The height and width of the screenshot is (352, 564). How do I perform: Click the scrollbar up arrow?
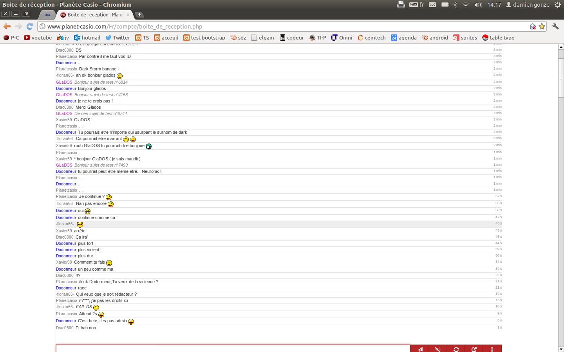(561, 47)
